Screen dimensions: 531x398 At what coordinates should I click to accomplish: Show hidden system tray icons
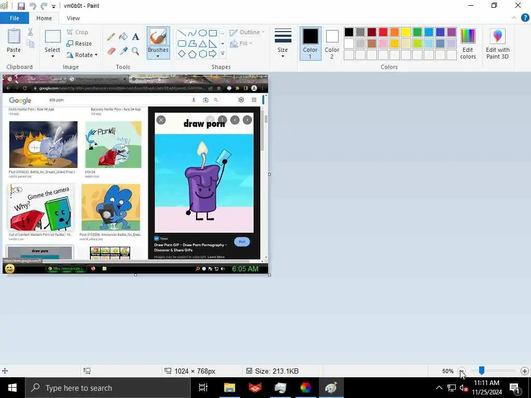coord(439,388)
